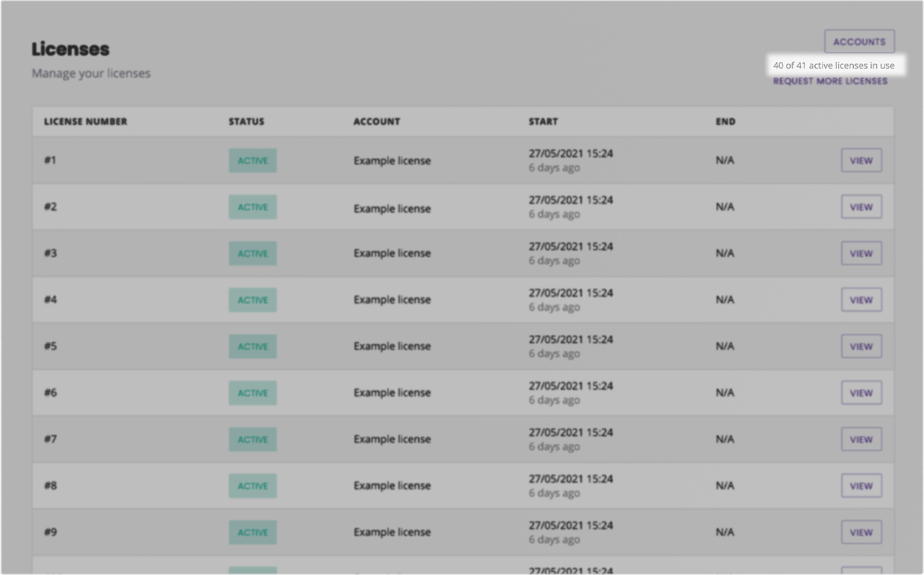Click the Account column header

376,122
